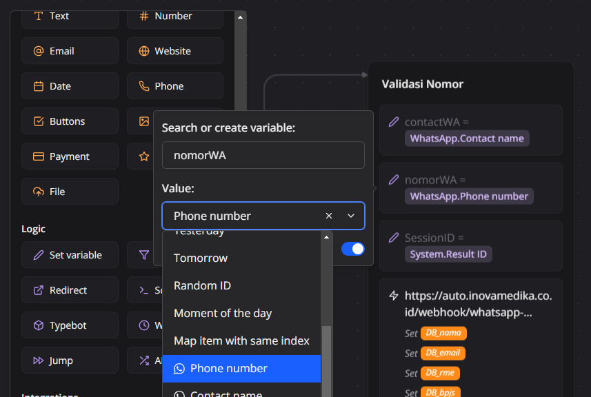591x397 pixels.
Task: Toggle the blue switch in variable popup
Action: [x=353, y=249]
